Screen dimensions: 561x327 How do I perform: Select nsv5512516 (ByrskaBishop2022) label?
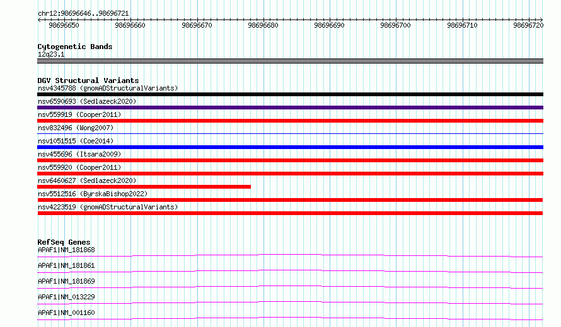click(x=93, y=194)
